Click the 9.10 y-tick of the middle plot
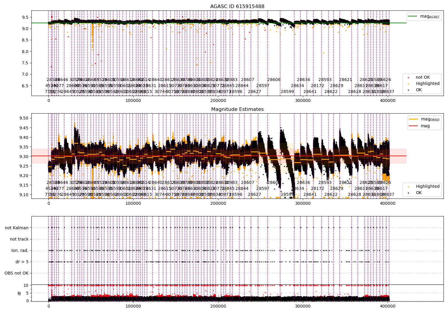This screenshot has height=313, width=448. pyautogui.click(x=24, y=195)
